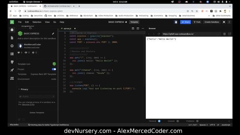
Task: Open the Deployment rocket sidebar icon
Action: click(12, 70)
